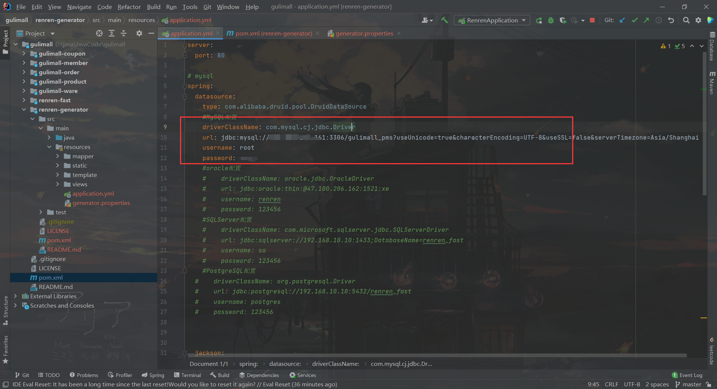The height and width of the screenshot is (389, 717).
Task: Run RenrenApplication with the rerun icon
Action: 539,20
